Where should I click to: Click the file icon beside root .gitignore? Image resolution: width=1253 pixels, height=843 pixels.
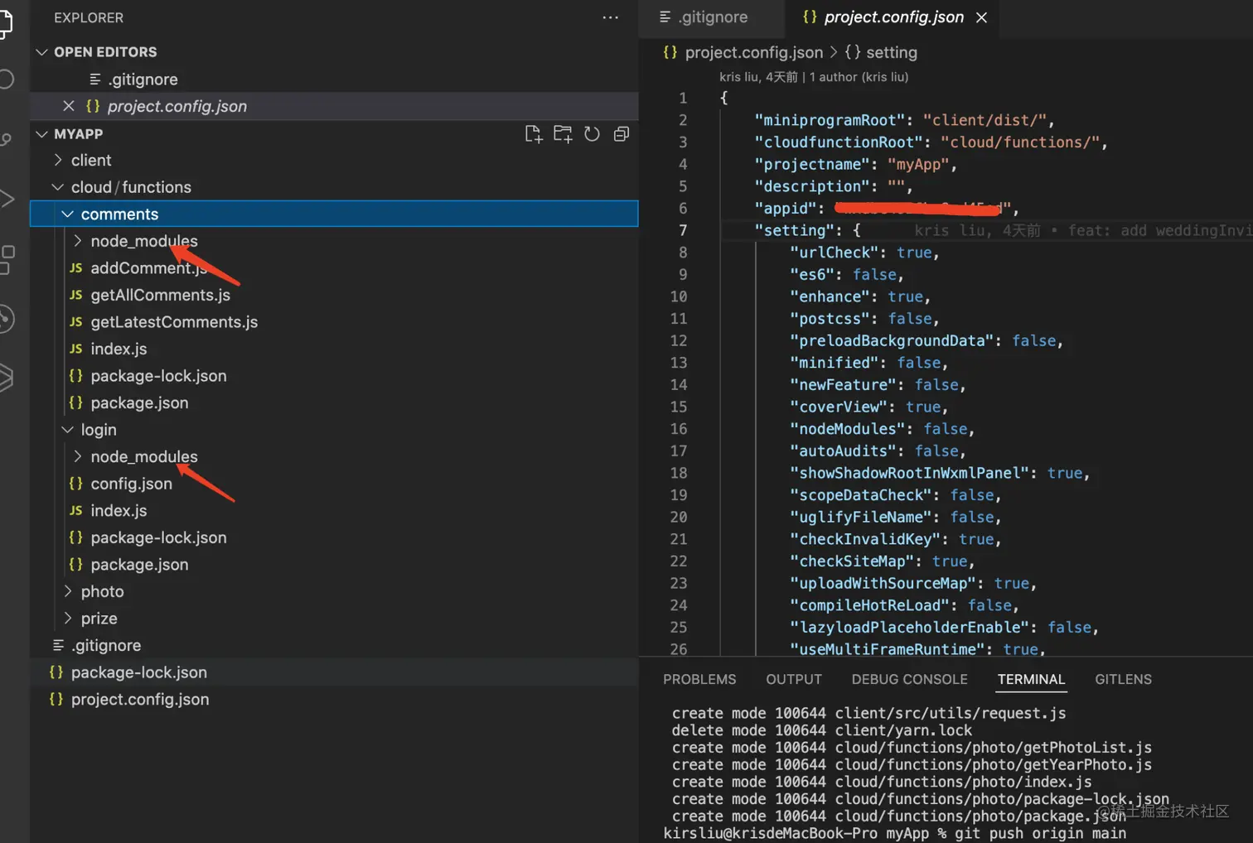click(58, 645)
